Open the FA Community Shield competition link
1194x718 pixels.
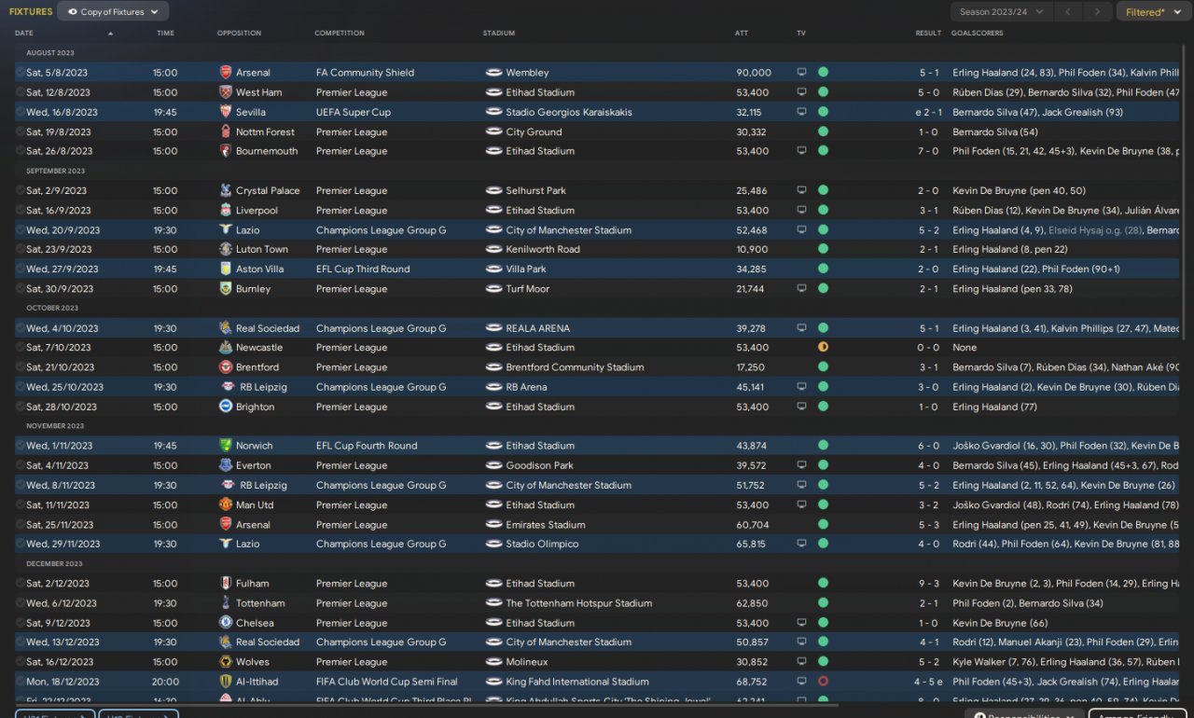click(365, 73)
